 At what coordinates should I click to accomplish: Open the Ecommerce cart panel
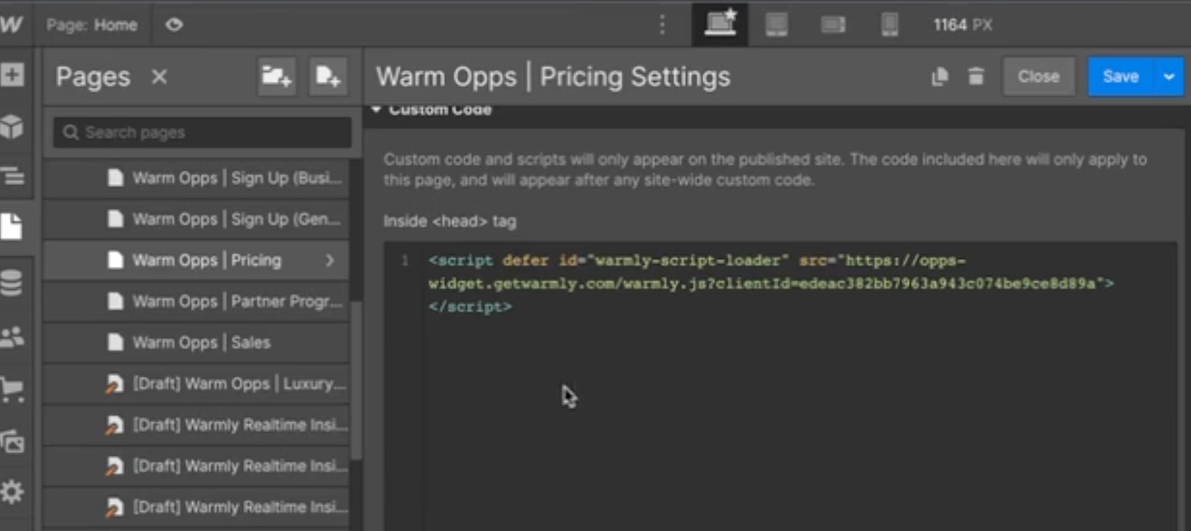(x=12, y=390)
